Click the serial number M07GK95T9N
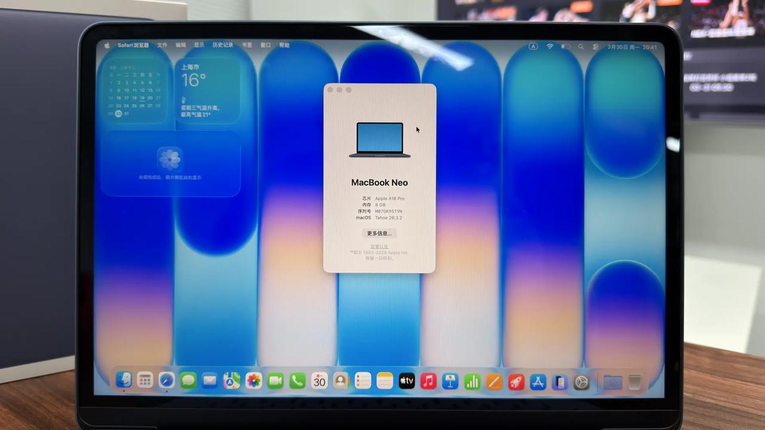 pos(388,211)
